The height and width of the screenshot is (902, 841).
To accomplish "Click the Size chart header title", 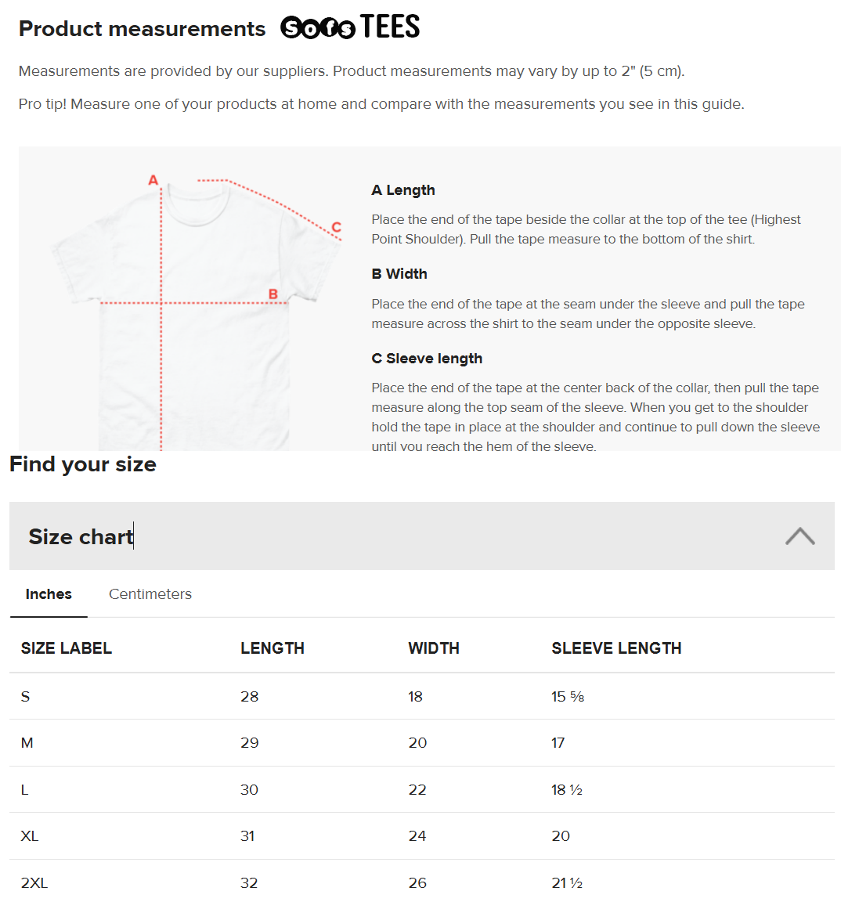I will click(81, 536).
